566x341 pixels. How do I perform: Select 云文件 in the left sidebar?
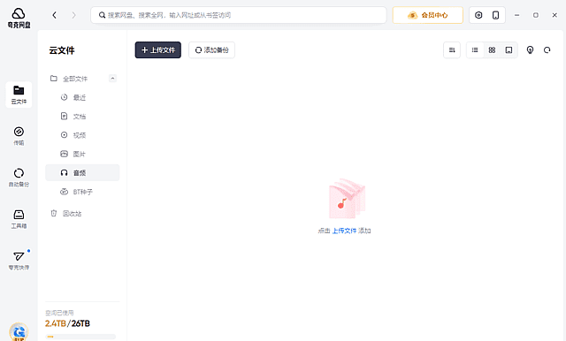coord(19,95)
